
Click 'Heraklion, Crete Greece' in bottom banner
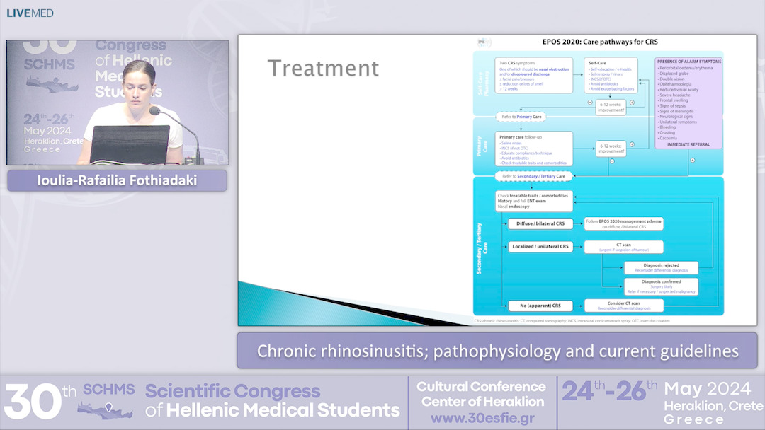713,412
